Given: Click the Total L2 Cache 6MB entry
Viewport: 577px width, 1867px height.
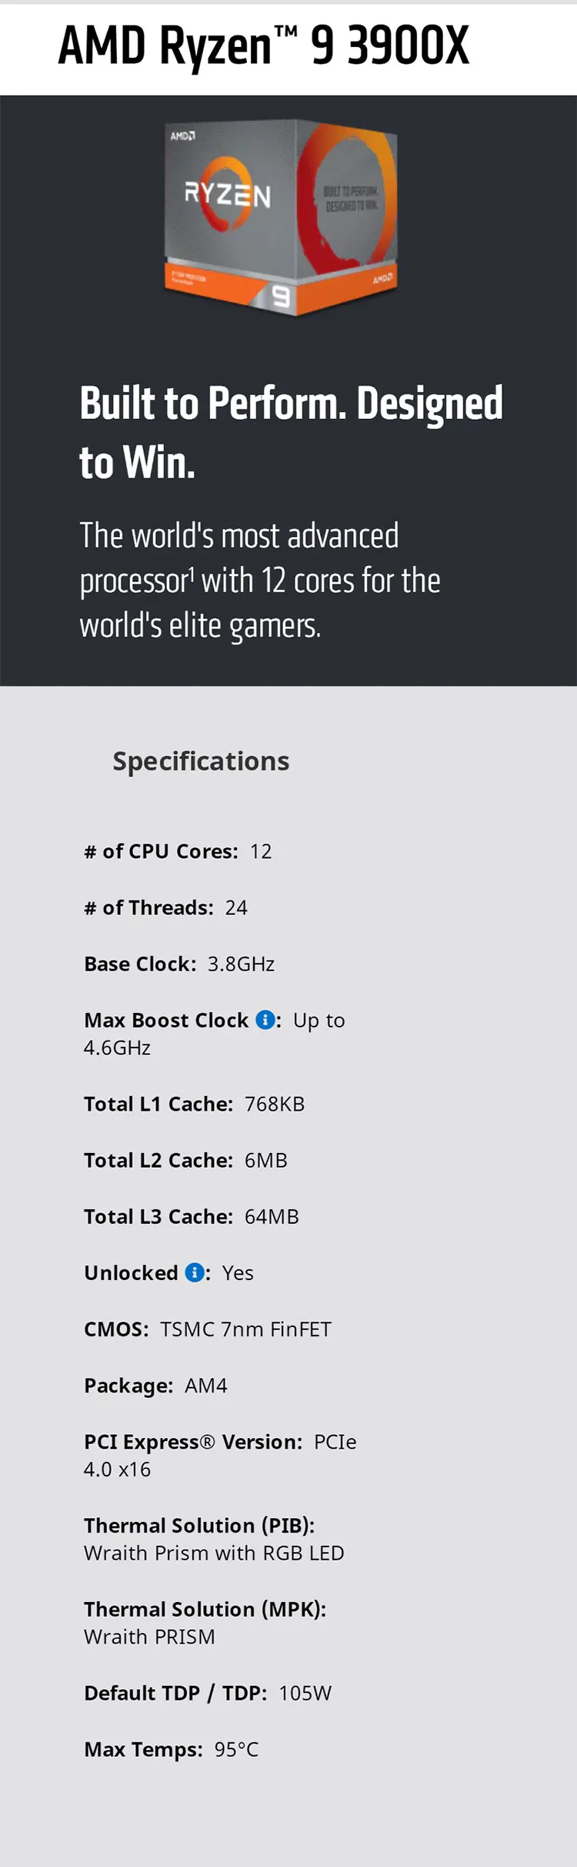Looking at the screenshot, I should coord(185,1161).
